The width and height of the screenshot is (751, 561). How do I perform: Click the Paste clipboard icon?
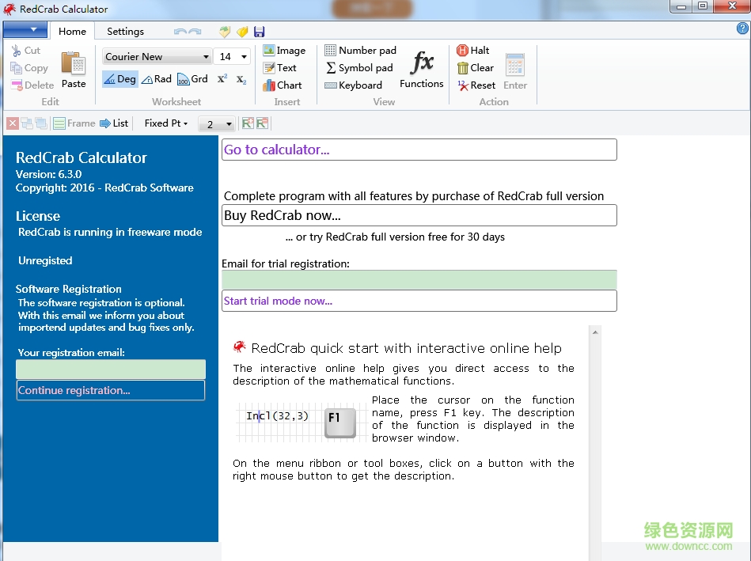pyautogui.click(x=74, y=70)
